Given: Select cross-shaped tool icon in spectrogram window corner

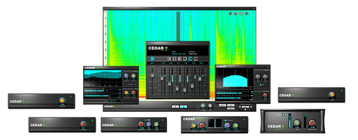Looking at the screenshot, I should [247, 14].
